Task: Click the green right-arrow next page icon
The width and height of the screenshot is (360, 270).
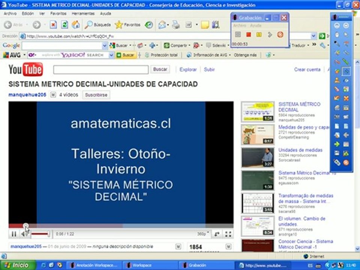Action: [337, 144]
